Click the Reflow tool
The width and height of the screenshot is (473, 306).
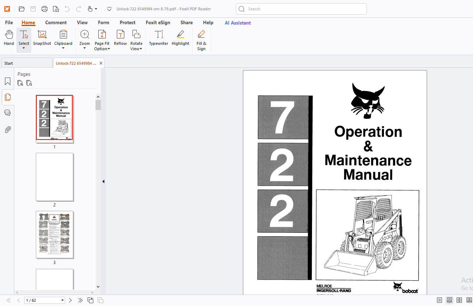point(120,38)
